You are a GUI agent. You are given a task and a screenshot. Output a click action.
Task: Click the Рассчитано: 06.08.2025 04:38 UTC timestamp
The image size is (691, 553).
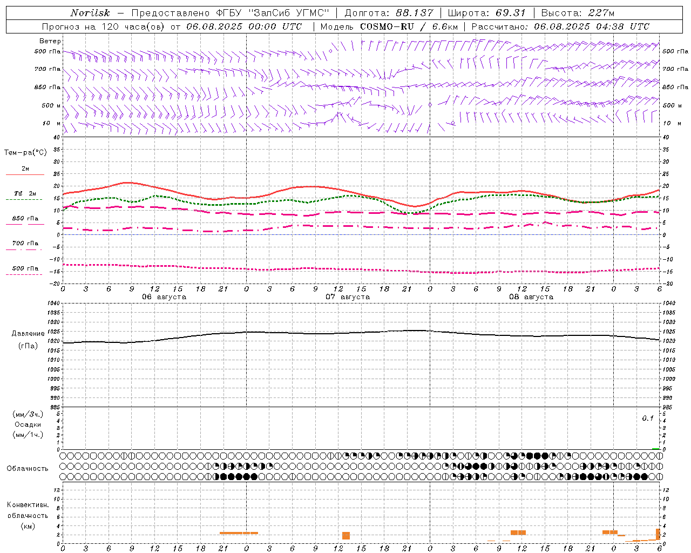pos(560,26)
